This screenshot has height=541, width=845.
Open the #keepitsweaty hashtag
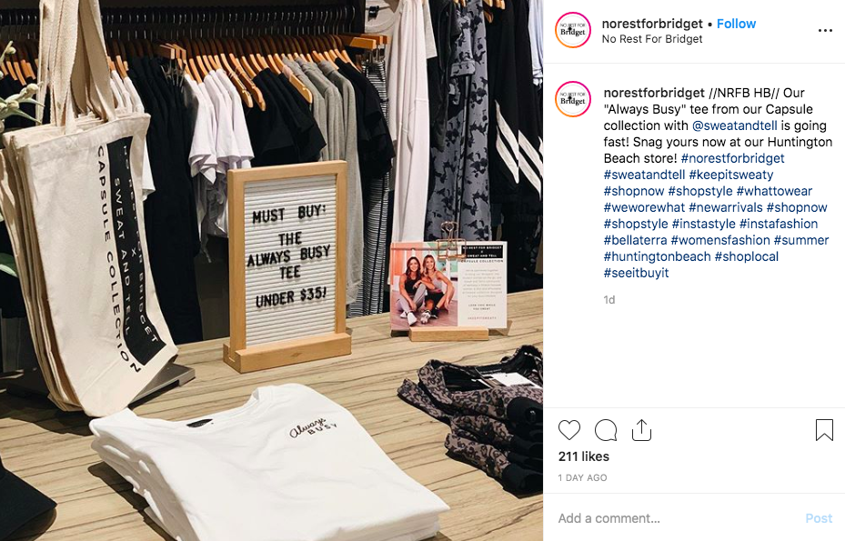click(730, 175)
